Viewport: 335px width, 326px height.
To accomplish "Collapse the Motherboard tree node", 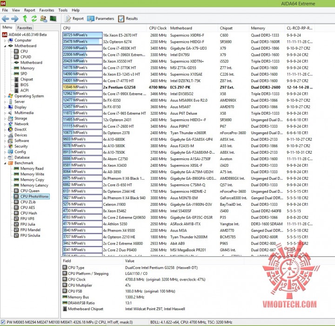I will coord(5,46).
